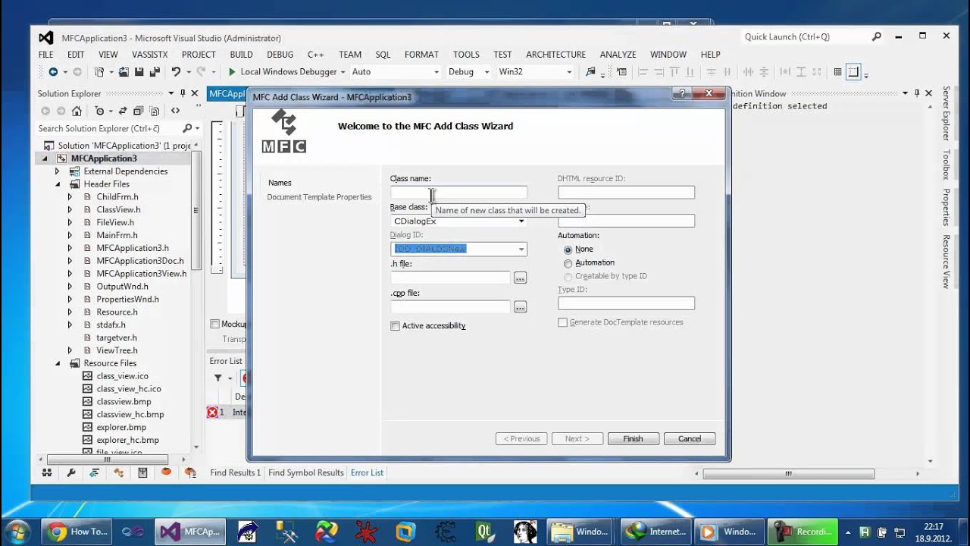Screen dimensions: 970x546
Task: Click the Toggle Guides toolbar icon
Action: (x=853, y=72)
